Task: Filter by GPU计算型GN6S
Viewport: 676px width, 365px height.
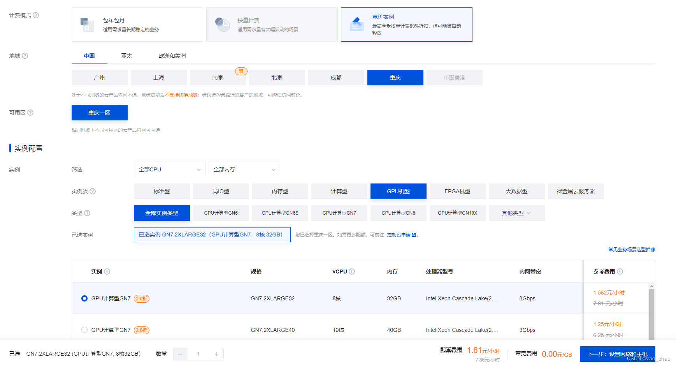Action: (x=280, y=213)
